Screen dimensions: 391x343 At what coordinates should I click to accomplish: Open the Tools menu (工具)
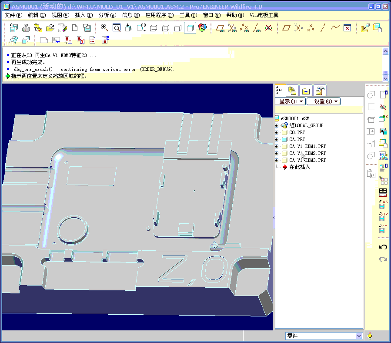[x=188, y=15]
